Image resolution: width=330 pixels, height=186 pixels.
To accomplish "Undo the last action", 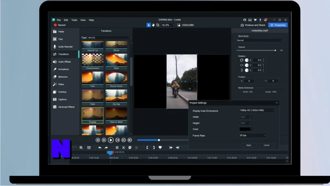I will (100, 148).
